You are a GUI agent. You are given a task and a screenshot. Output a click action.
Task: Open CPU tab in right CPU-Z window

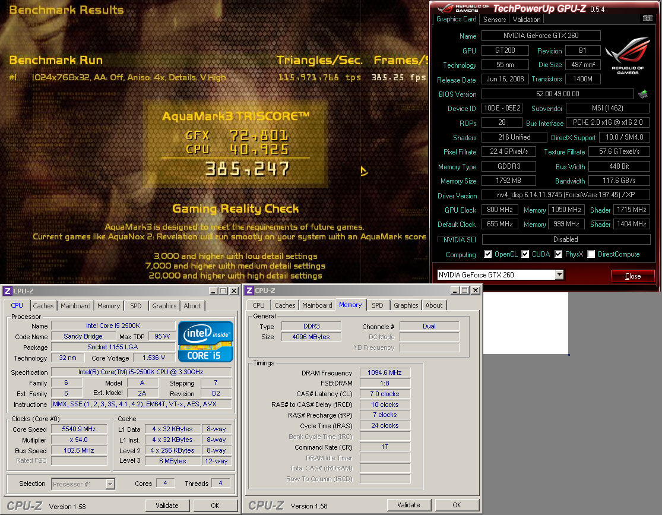coord(258,305)
